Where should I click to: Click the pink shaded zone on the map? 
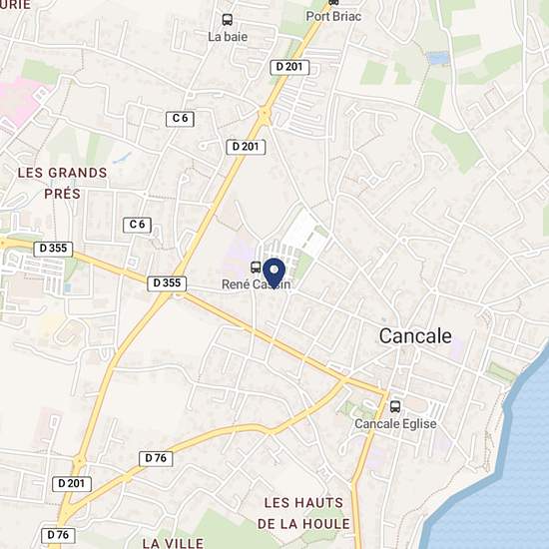[x=18, y=100]
